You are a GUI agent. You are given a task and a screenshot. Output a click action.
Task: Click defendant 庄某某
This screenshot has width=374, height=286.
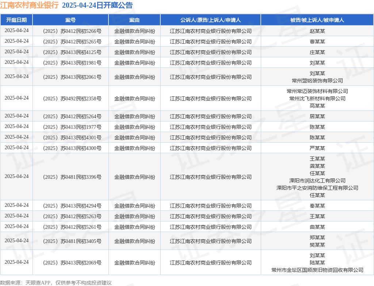317,52
